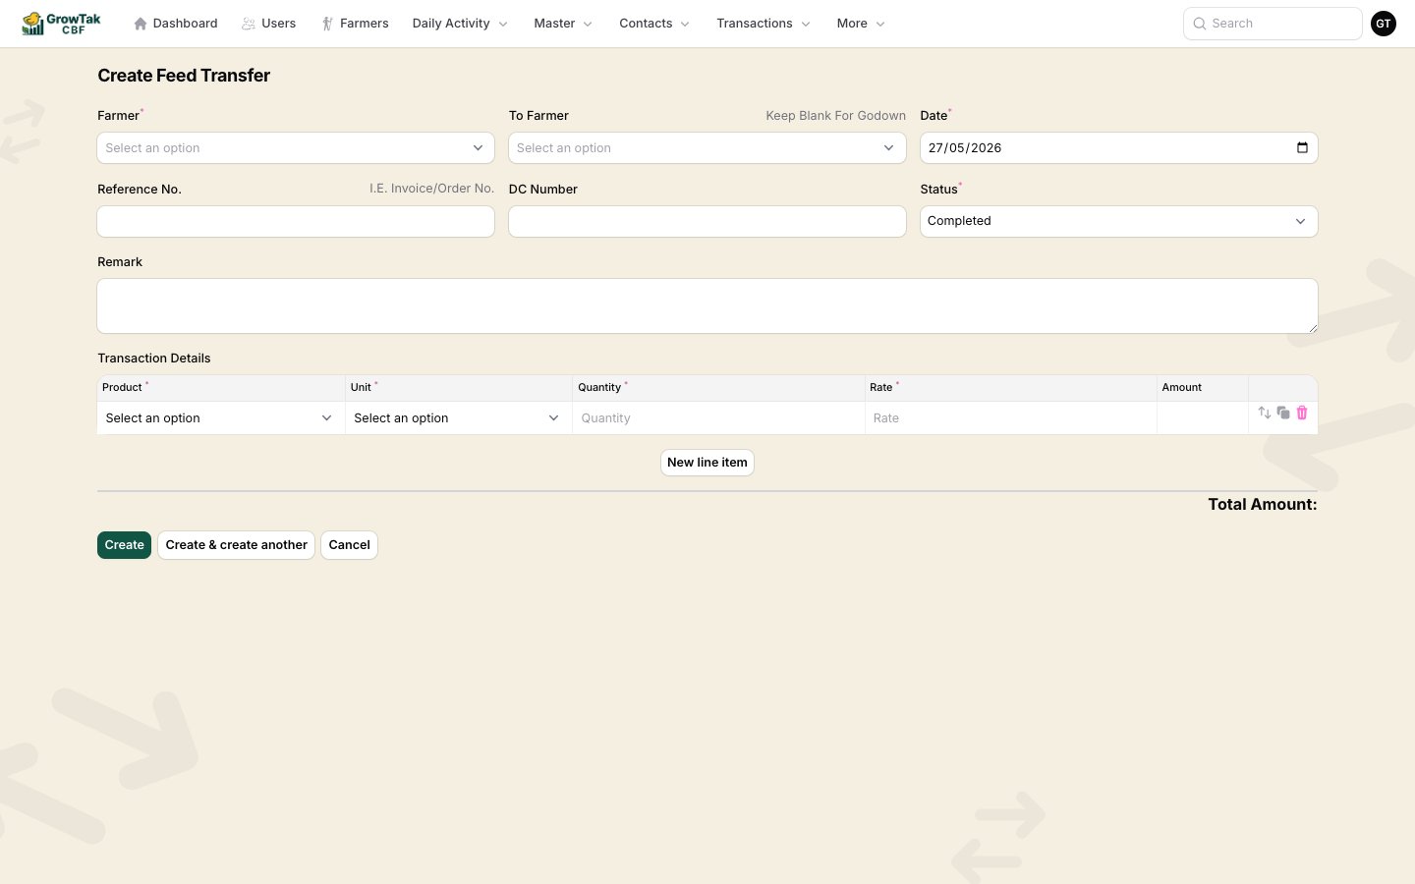Click the DC Number input field
The image size is (1415, 884).
click(707, 221)
